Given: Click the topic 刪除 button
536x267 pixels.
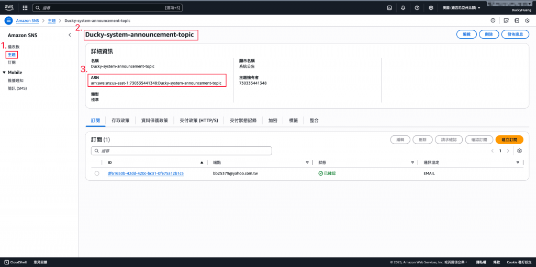Looking at the screenshot, I should (x=489, y=34).
